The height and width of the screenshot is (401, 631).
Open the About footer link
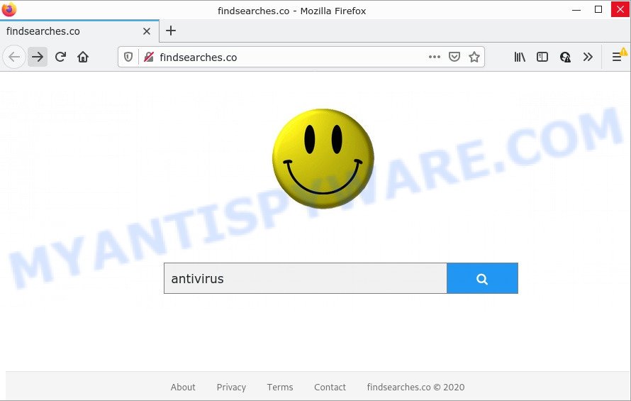(x=183, y=388)
